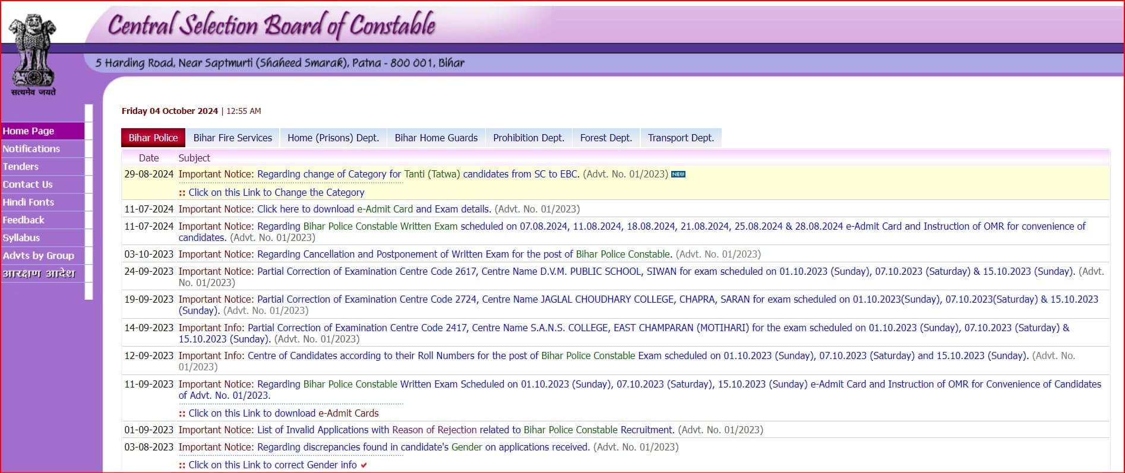Click the Link to Change the Category
Viewport: 1125px width, 473px height.
pyautogui.click(x=276, y=192)
